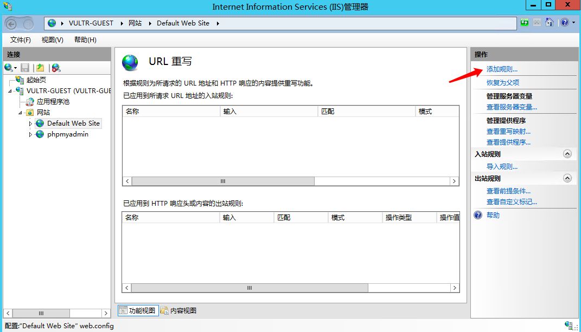
Task: Click the up folder icon in Connections
Action: coord(40,68)
